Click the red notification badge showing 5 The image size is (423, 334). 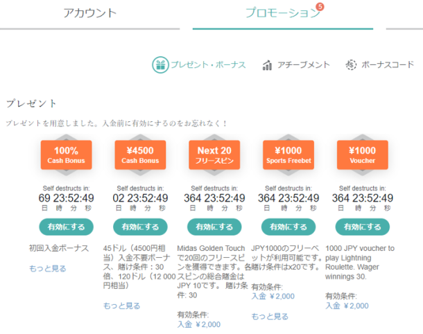tap(320, 6)
